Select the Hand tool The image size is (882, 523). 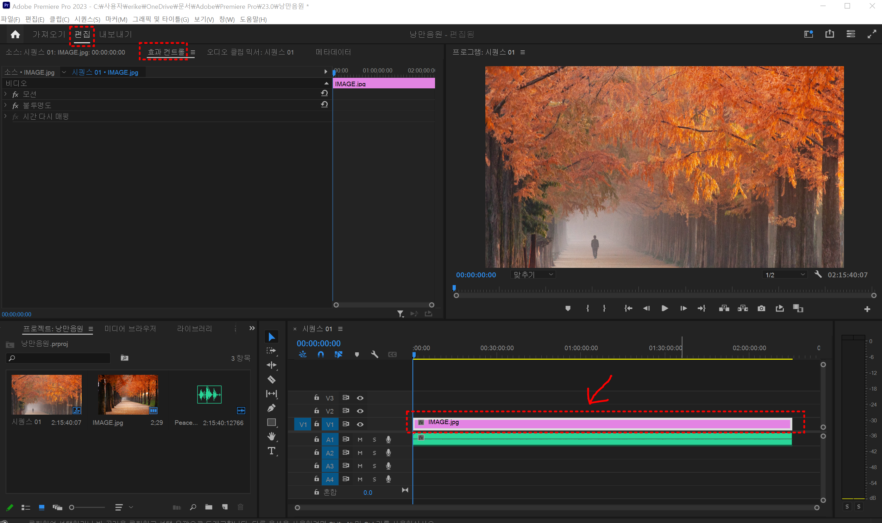(271, 436)
